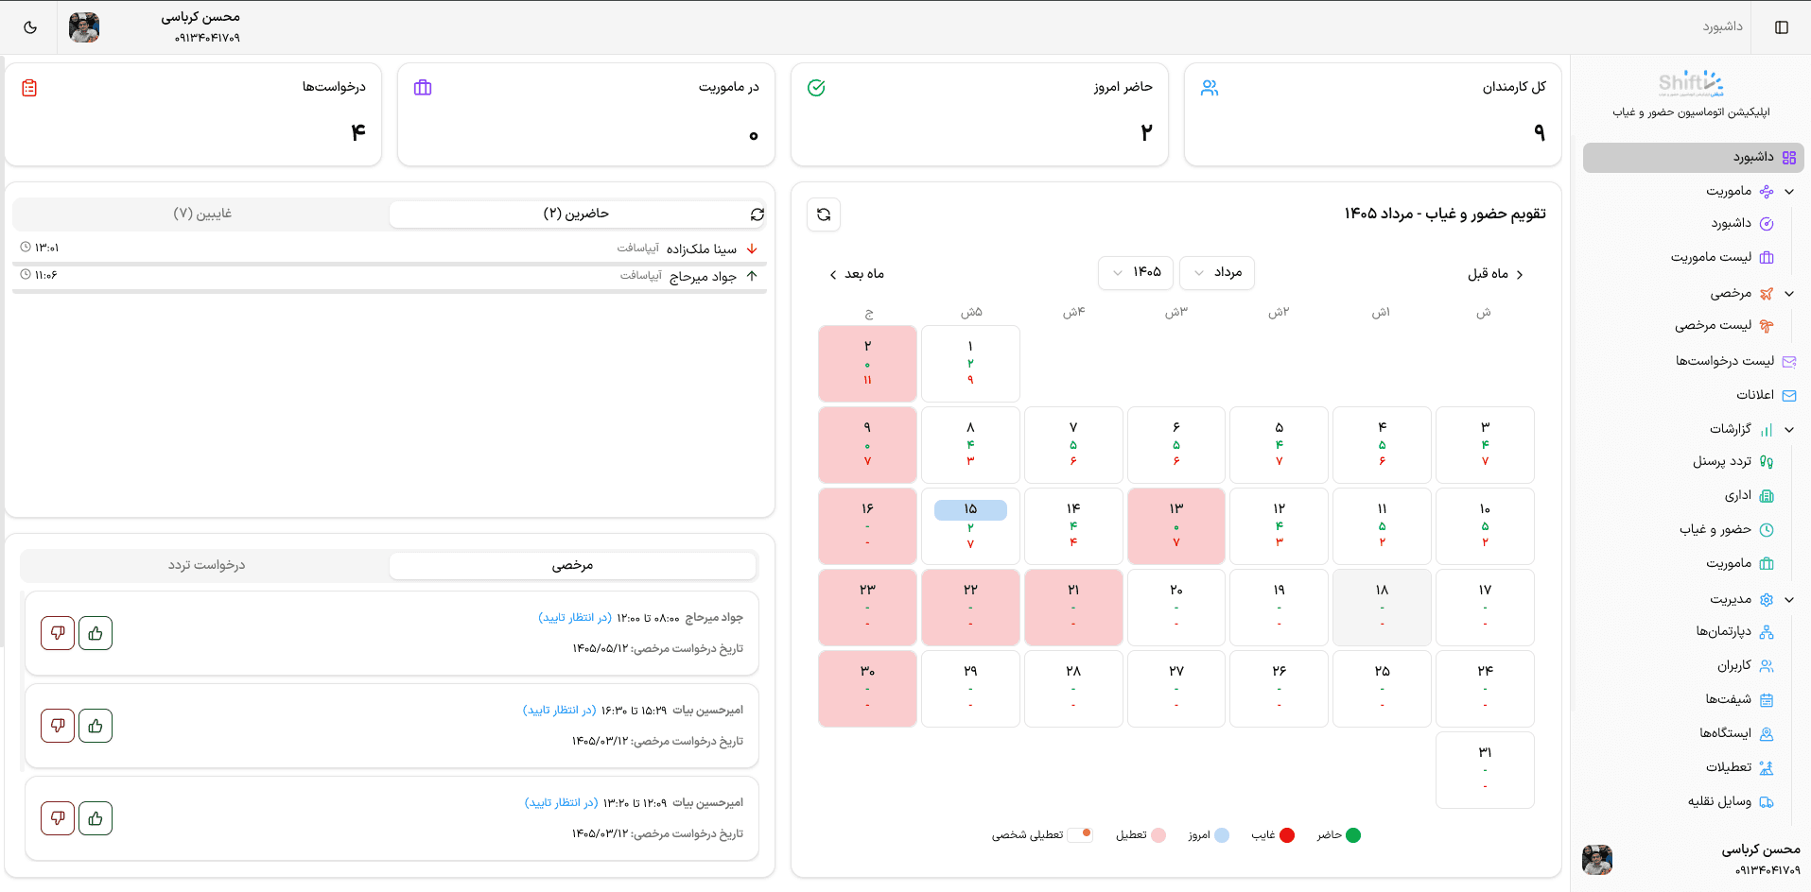Approve the امیرحسین بیات 15:29 leave request
1811x892 pixels.
coord(96,726)
